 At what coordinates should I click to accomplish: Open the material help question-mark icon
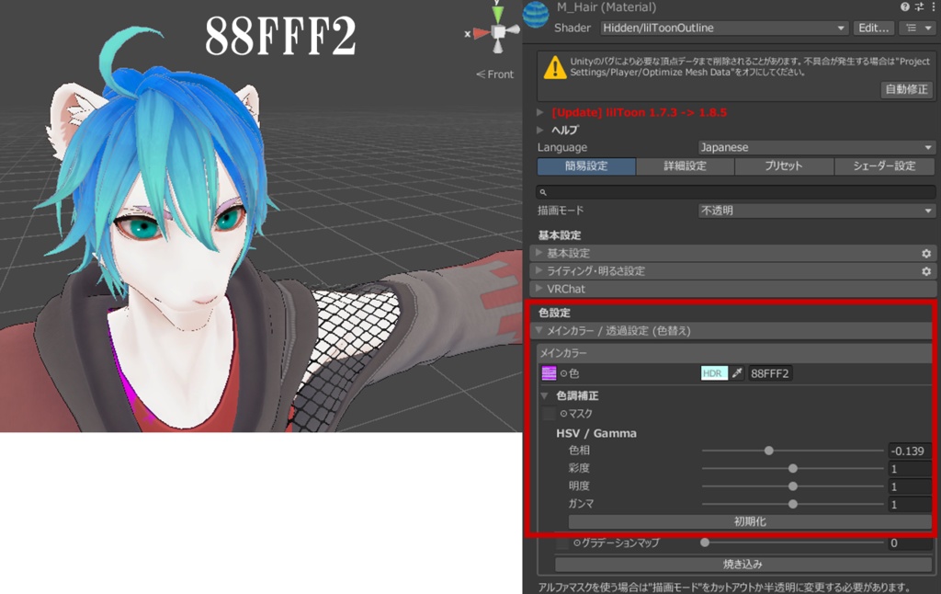pyautogui.click(x=904, y=6)
